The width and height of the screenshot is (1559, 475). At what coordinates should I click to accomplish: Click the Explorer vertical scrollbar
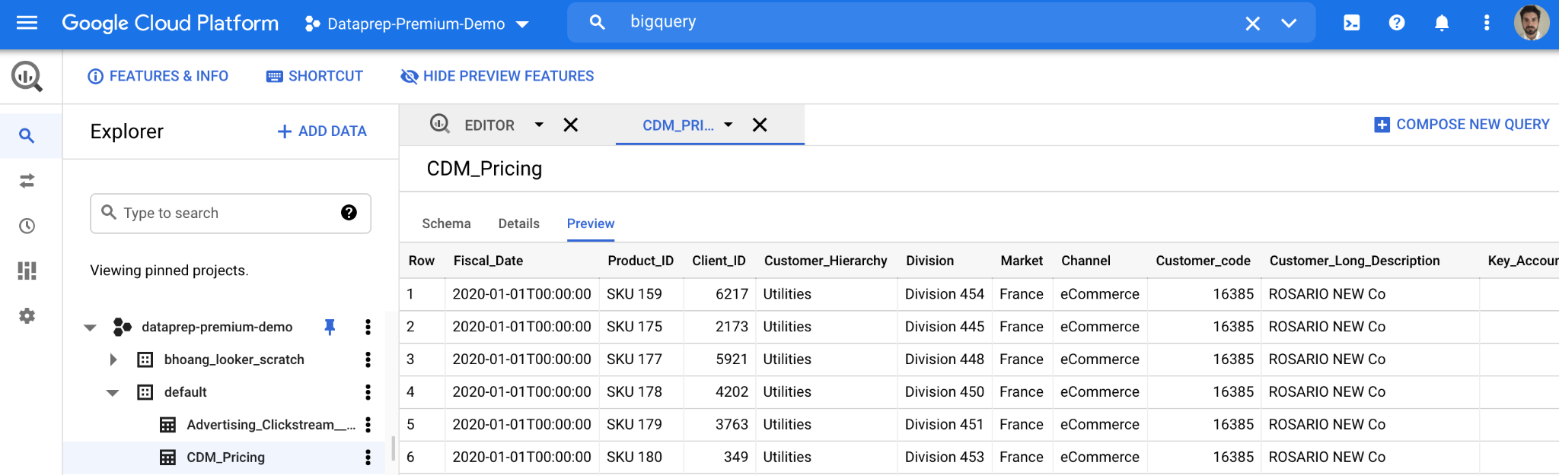pos(393,448)
